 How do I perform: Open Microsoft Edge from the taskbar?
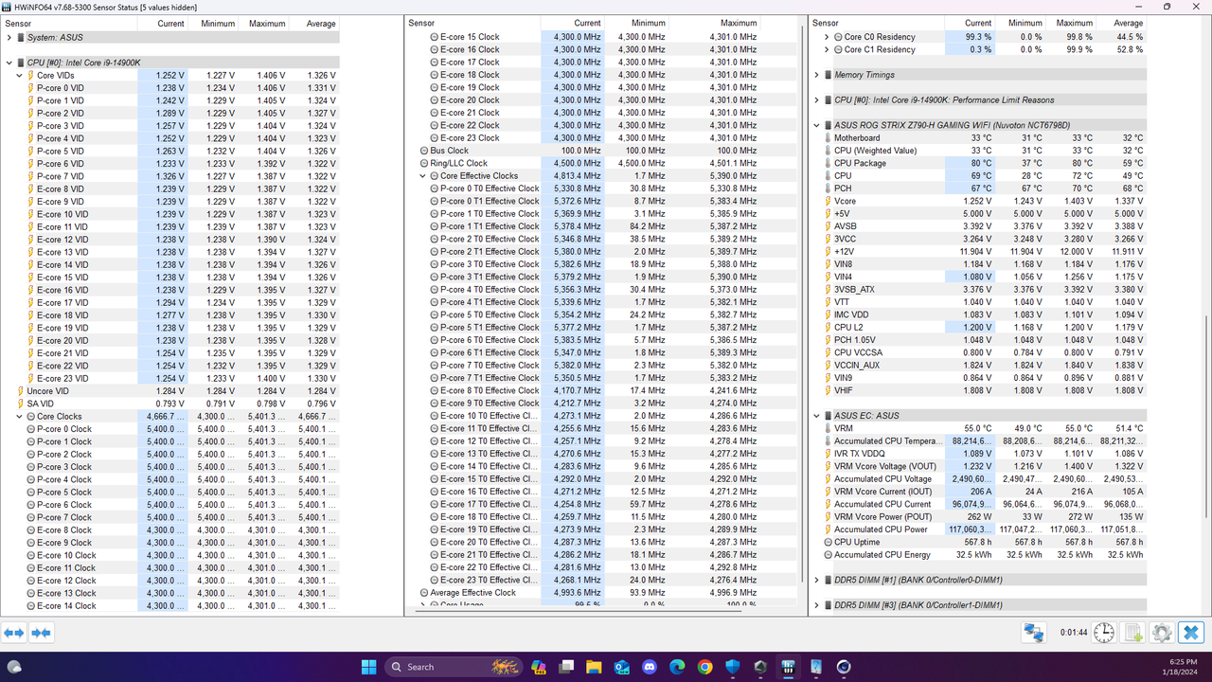677,667
